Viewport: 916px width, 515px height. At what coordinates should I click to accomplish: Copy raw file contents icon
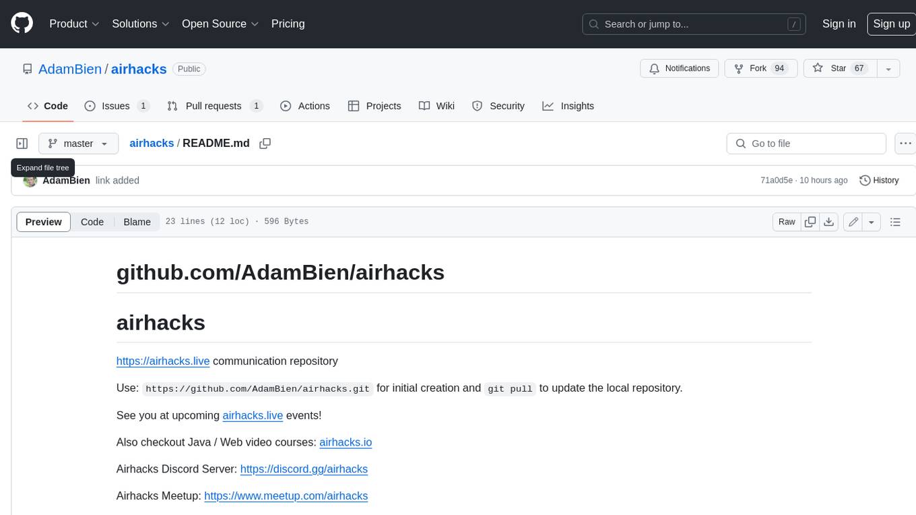(810, 222)
